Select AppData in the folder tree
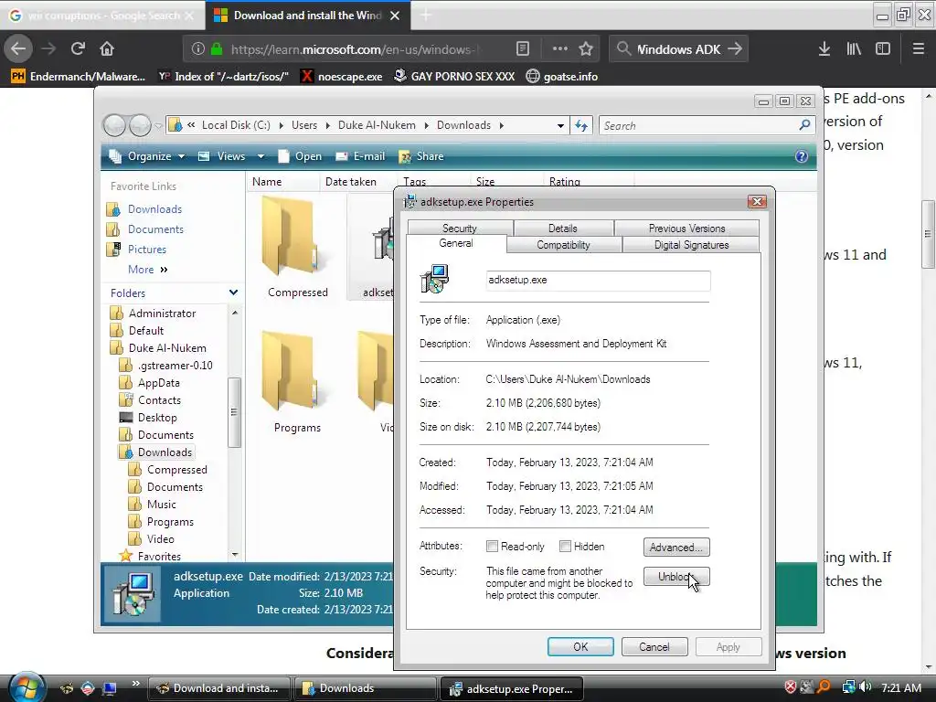The image size is (936, 702). pos(159,383)
